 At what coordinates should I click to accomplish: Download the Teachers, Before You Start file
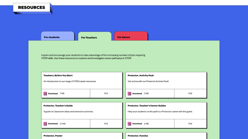[53, 94]
